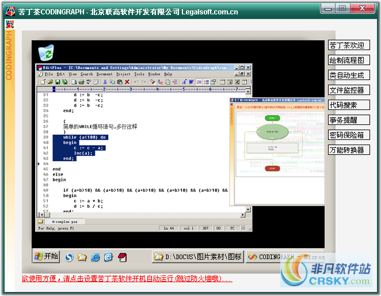Click the Undo arrow icon in EditPlus toolbar
This screenshot has width=381, height=296.
[136, 82]
